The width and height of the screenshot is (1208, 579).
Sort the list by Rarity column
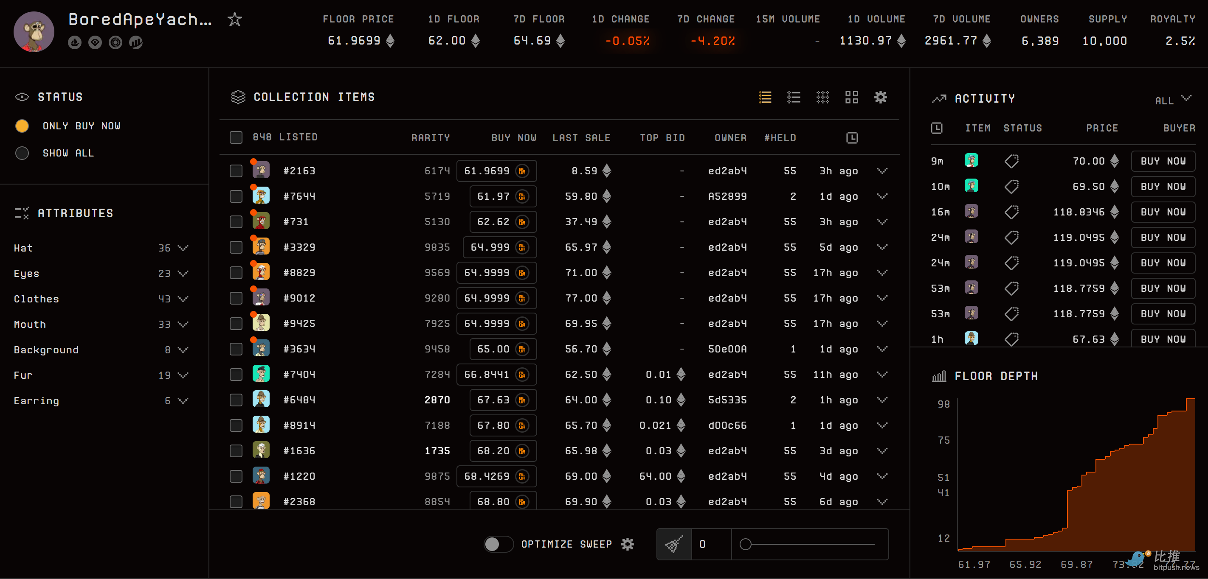tap(430, 138)
